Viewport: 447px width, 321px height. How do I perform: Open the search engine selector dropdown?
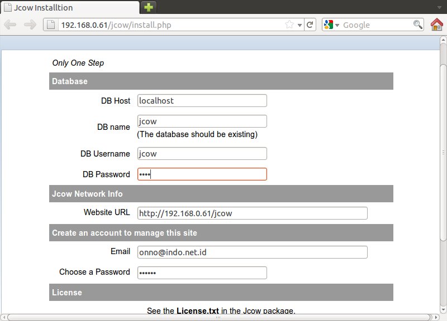(337, 25)
